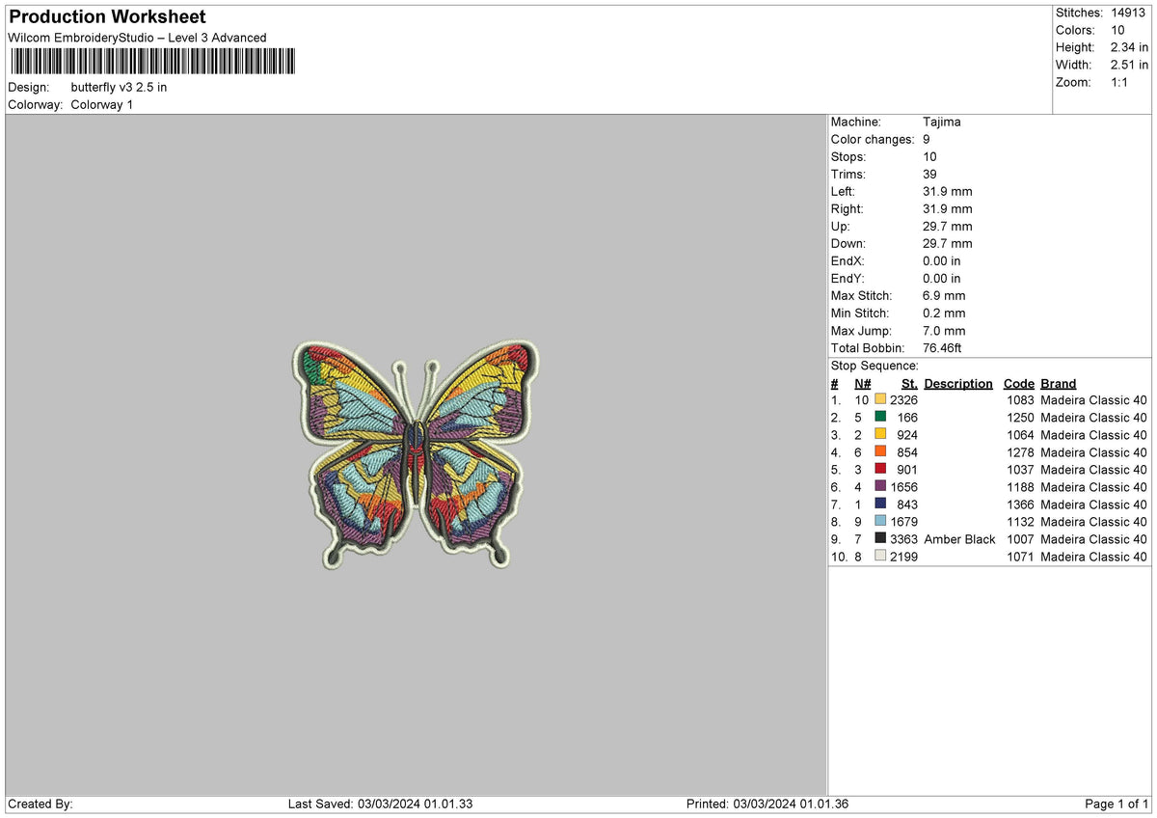Screen dimensions: 1157x818
Task: Click the green swatch for code 1250
Action: coord(879,417)
